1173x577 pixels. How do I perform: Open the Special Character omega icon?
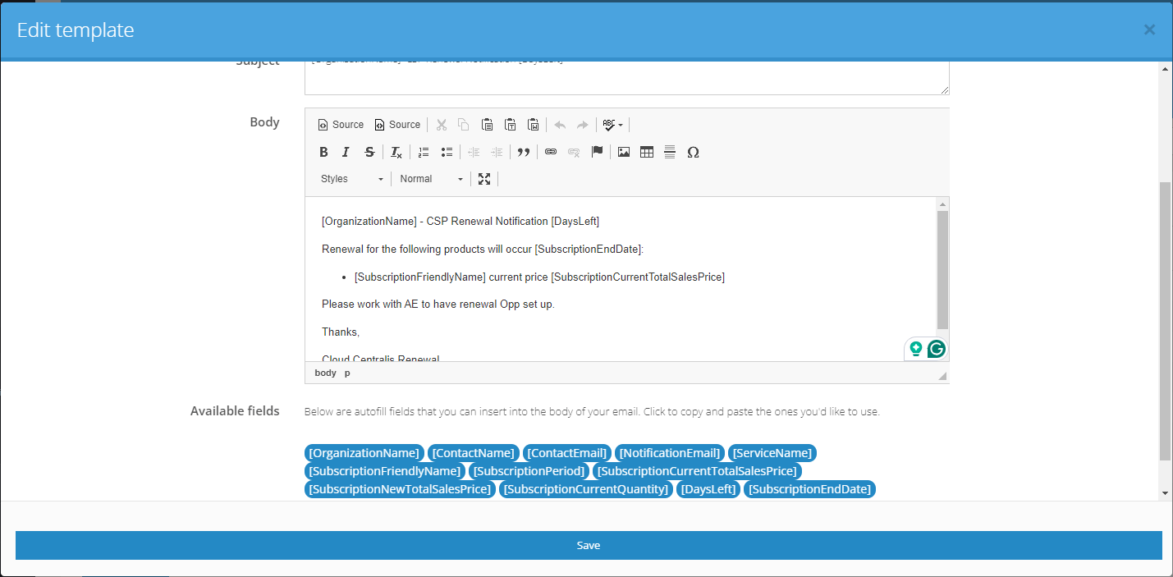(693, 152)
